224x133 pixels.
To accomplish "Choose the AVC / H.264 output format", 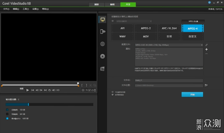I will click(x=169, y=28).
